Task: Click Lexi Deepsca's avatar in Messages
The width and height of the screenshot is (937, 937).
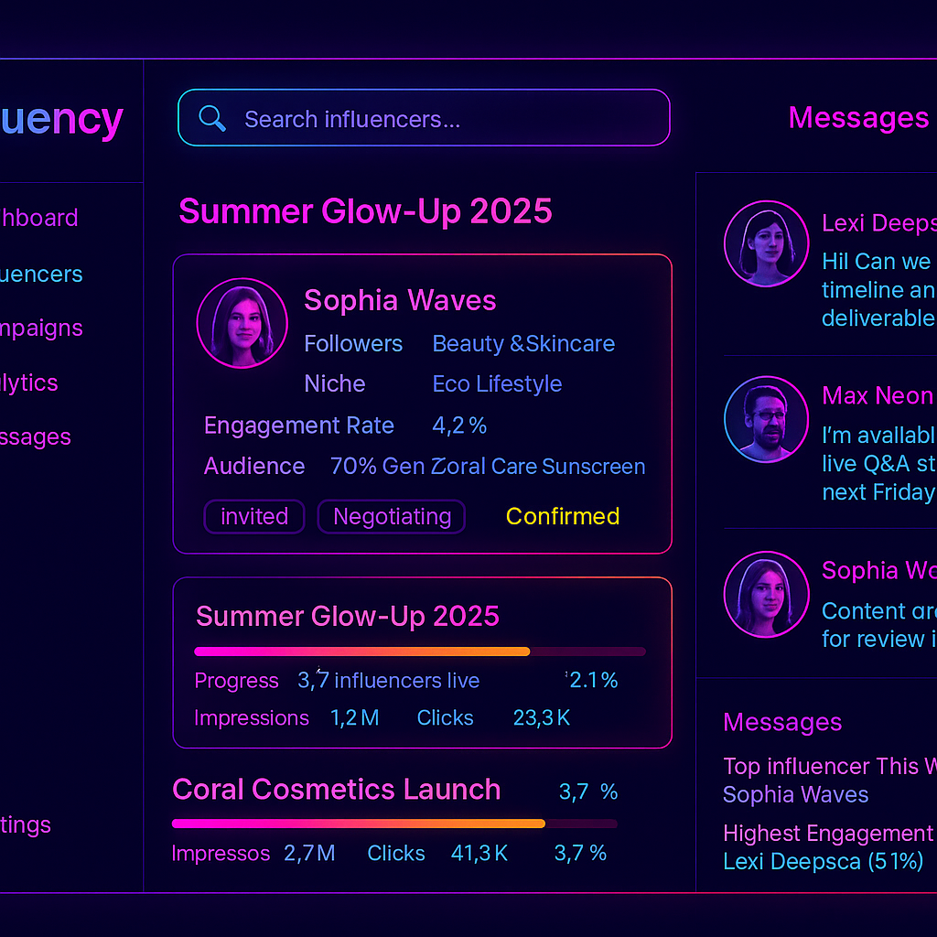Action: pyautogui.click(x=766, y=245)
